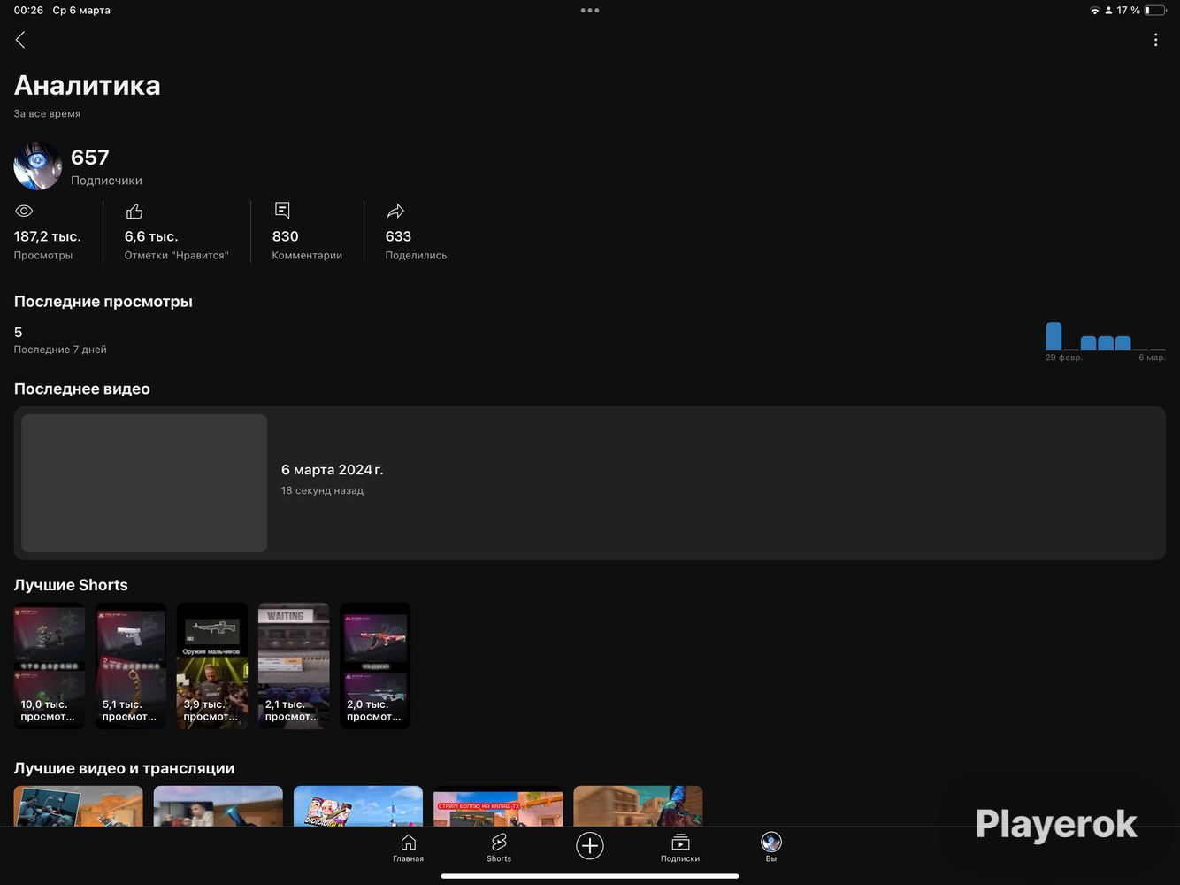
Task: Tap the eye icon above Просмотры
Action: [x=24, y=212]
